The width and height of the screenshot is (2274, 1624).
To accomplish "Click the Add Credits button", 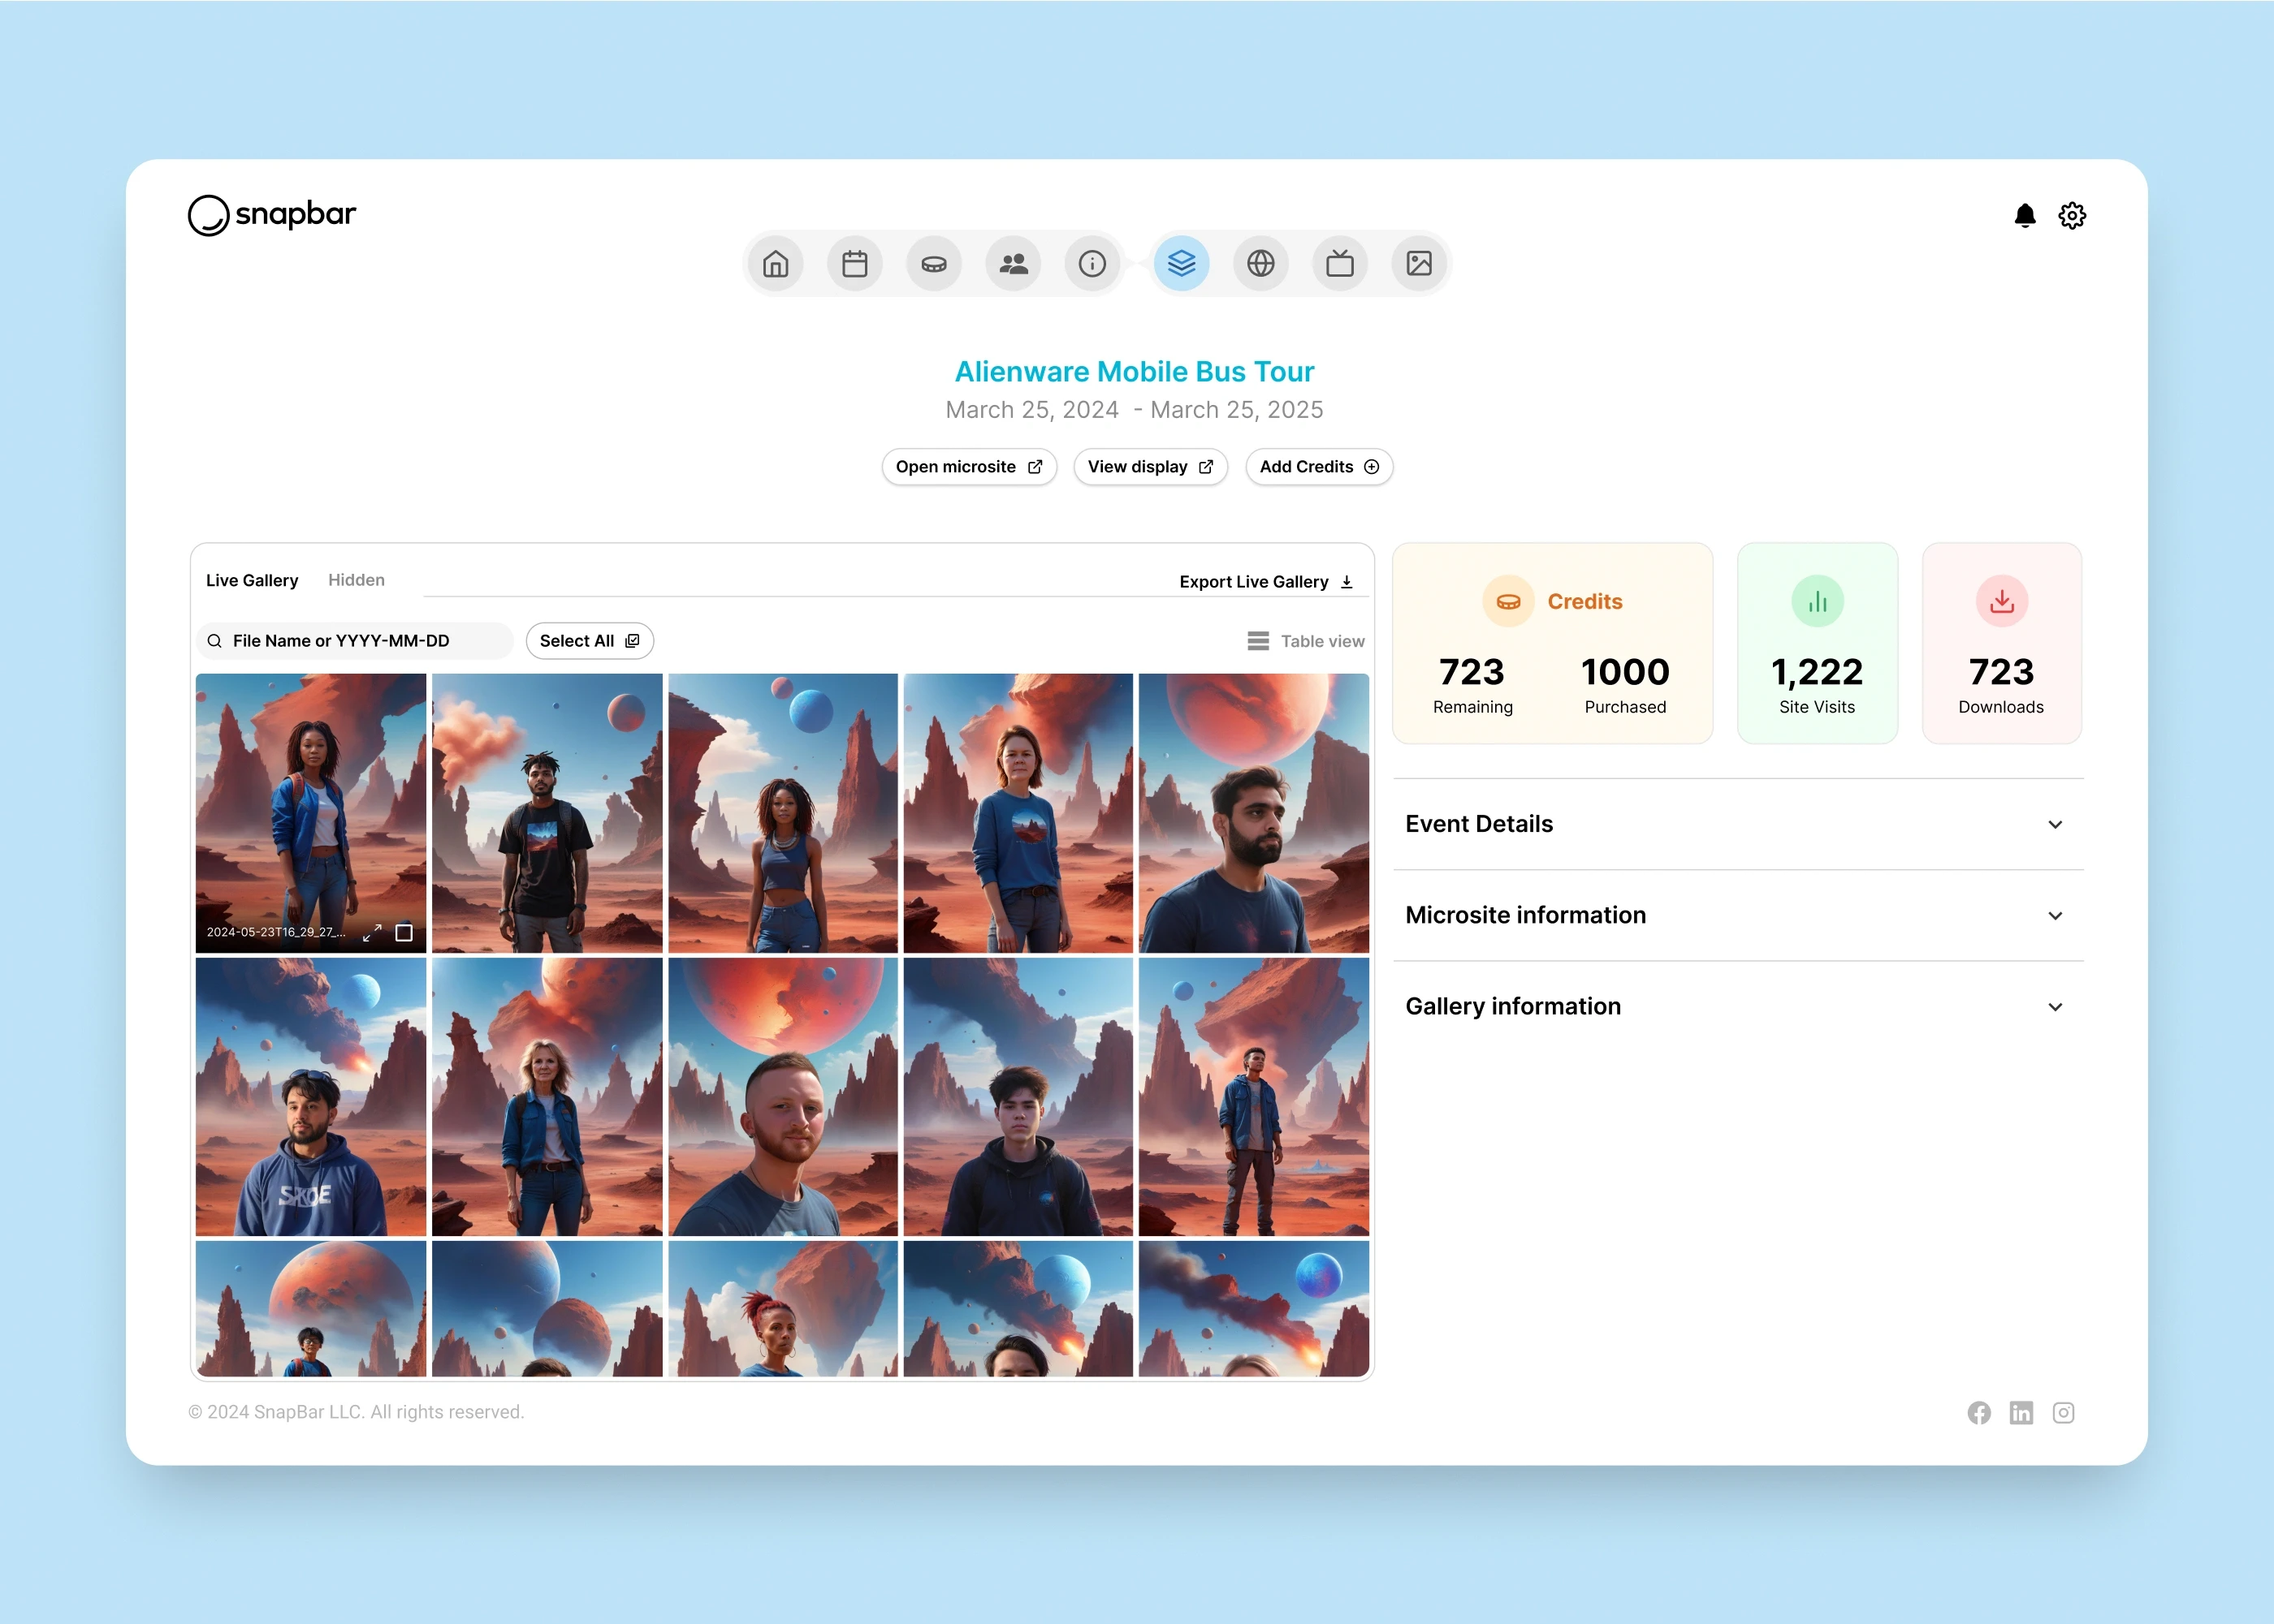I will [1317, 466].
